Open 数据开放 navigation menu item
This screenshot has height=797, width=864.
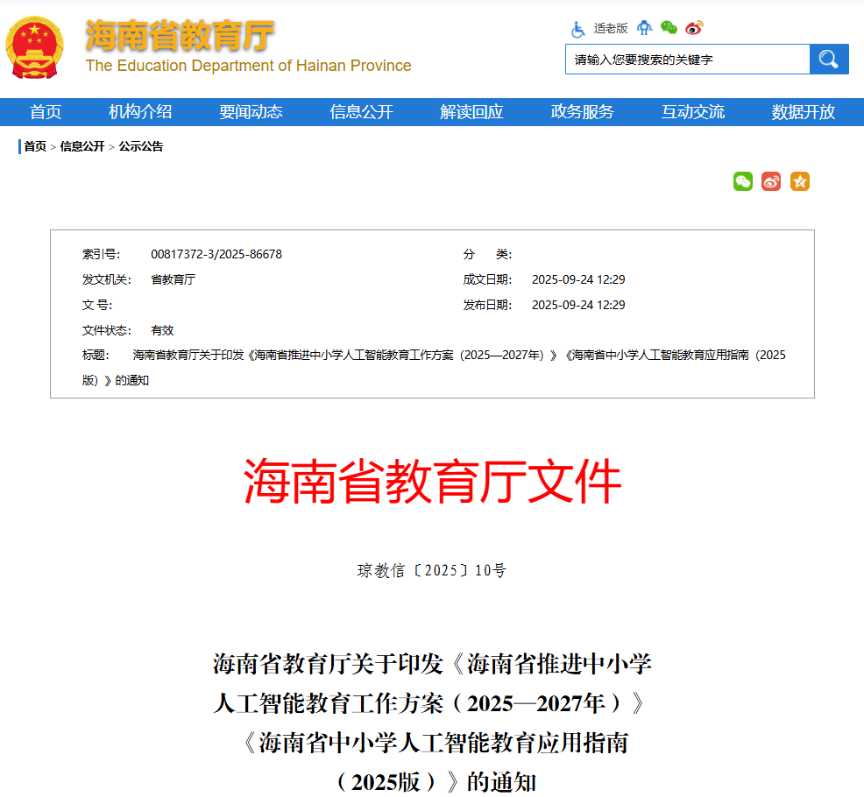pyautogui.click(x=803, y=112)
